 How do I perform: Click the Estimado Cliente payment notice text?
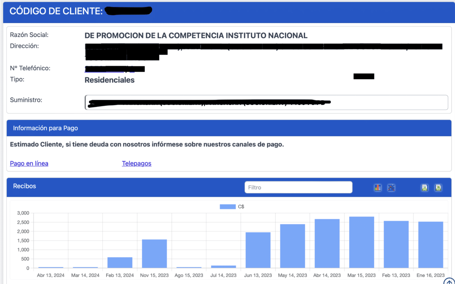point(147,144)
